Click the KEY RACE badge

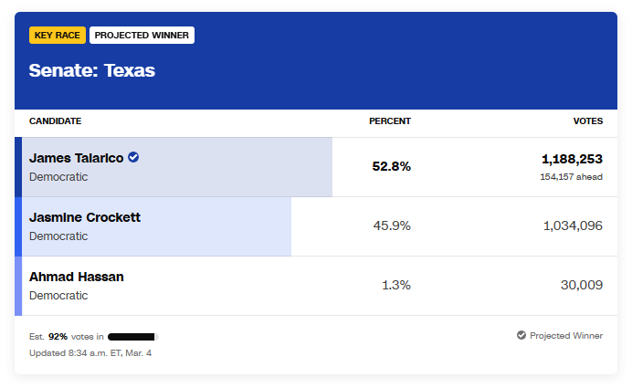(x=58, y=36)
